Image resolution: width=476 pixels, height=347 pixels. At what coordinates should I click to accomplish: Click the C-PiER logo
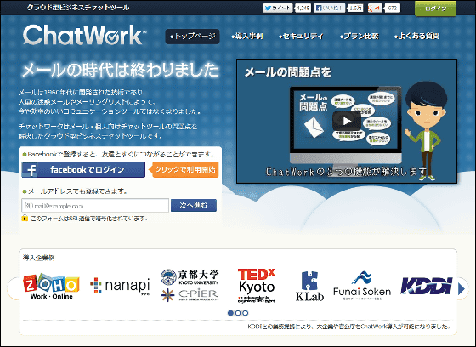pyautogui.click(x=190, y=295)
